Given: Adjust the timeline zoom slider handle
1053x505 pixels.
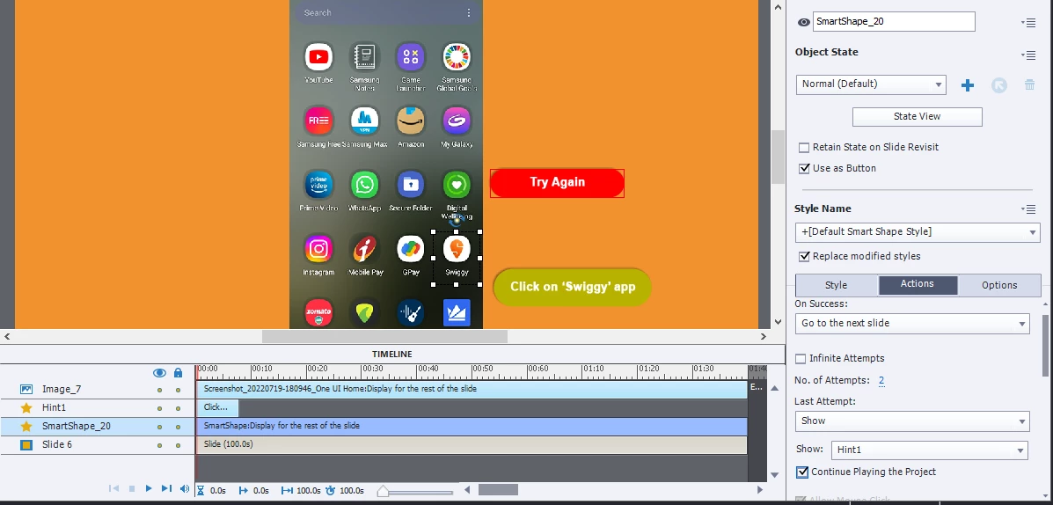Looking at the screenshot, I should (x=383, y=492).
